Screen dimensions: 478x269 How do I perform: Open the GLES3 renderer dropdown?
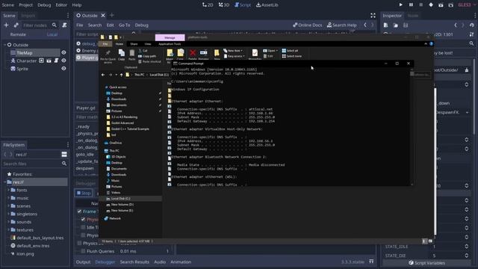467,5
